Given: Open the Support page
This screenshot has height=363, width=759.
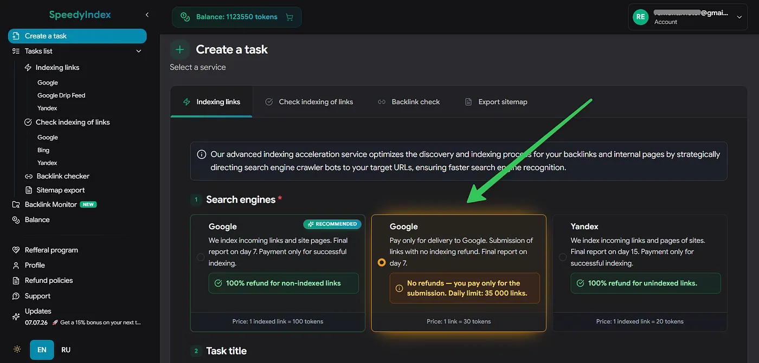Looking at the screenshot, I should tap(37, 296).
